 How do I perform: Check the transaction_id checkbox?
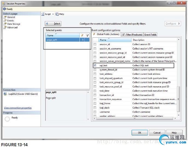click(x=95, y=95)
